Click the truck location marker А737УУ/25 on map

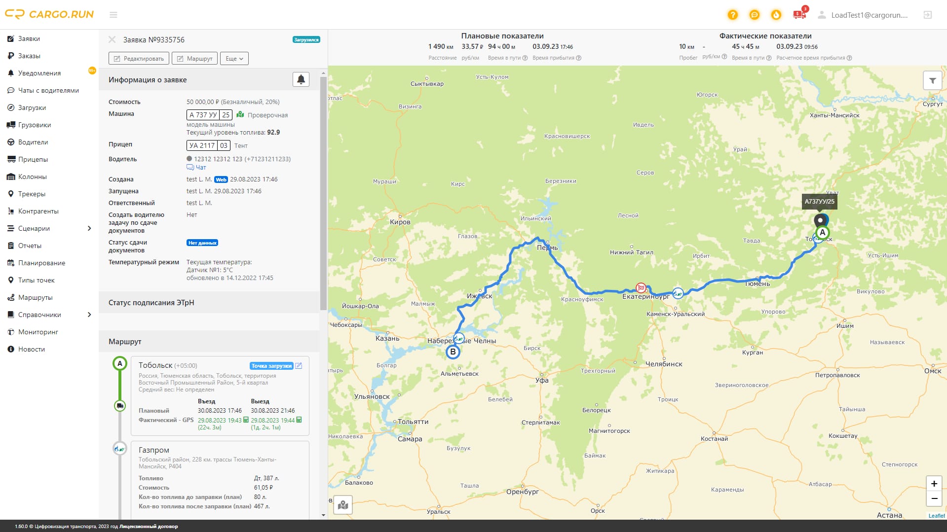[821, 220]
